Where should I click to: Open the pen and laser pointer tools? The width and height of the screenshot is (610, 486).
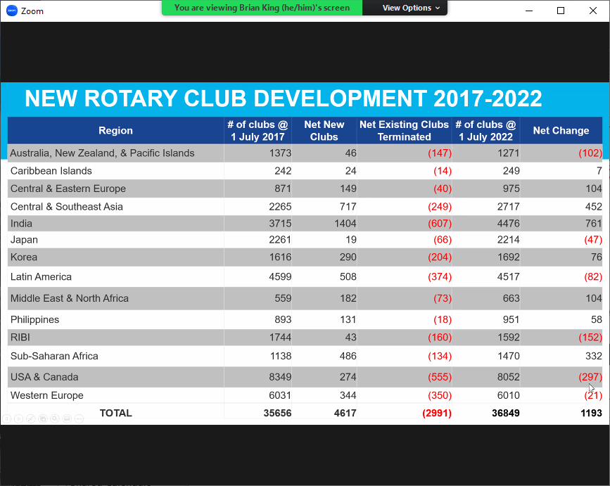point(30,418)
